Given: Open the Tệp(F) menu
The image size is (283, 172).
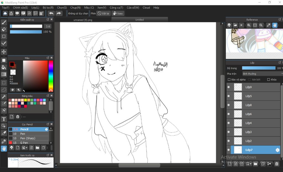Looking at the screenshot, I should pyautogui.click(x=6, y=7).
